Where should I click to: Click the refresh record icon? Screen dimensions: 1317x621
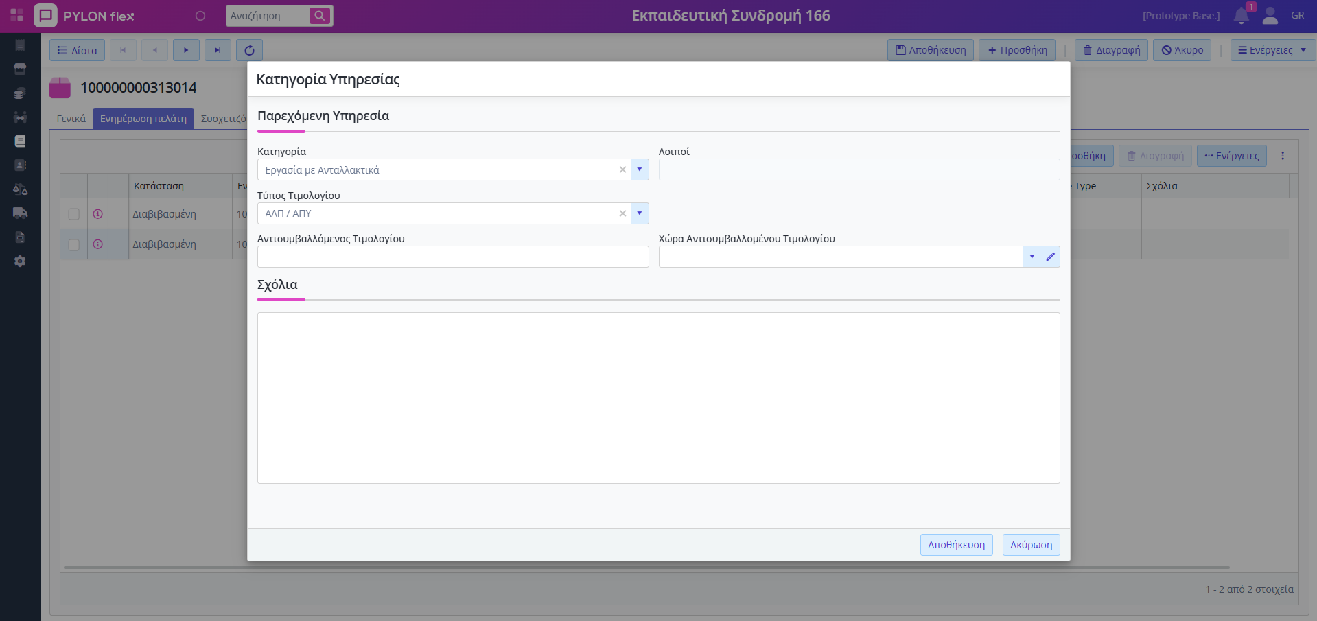[x=249, y=50]
